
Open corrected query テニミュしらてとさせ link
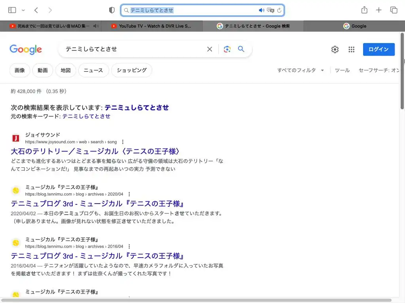[x=136, y=107]
